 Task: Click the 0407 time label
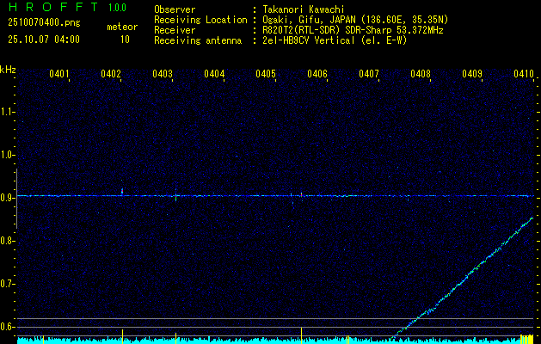pyautogui.click(x=369, y=73)
